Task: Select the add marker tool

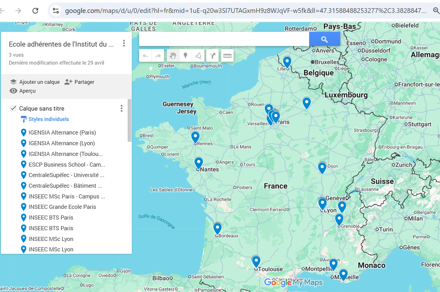Action: pyautogui.click(x=185, y=56)
